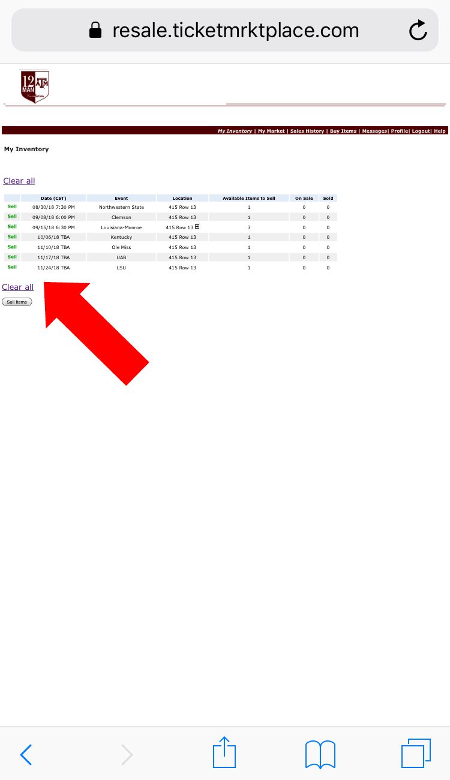Viewport: 450px width, 780px height.
Task: Open Profile menu item
Action: (x=400, y=131)
